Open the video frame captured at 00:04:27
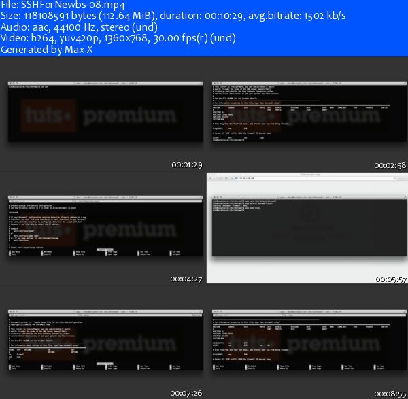 pyautogui.click(x=105, y=226)
